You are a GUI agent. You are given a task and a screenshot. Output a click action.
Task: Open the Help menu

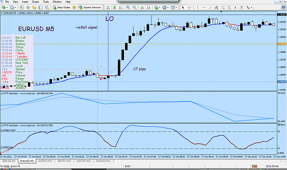click(68, 2)
